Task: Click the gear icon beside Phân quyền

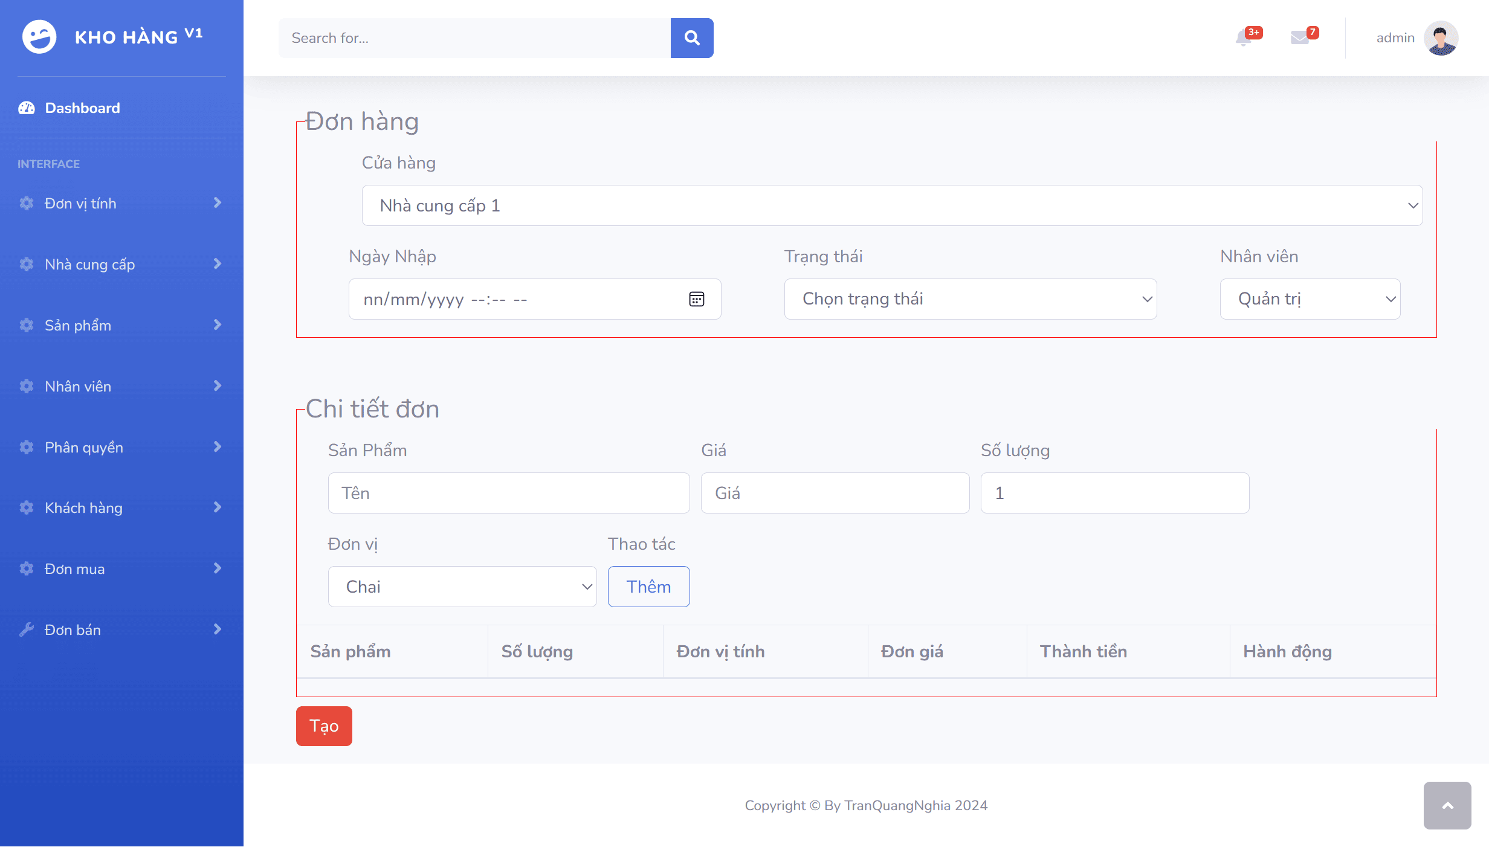Action: 27,447
